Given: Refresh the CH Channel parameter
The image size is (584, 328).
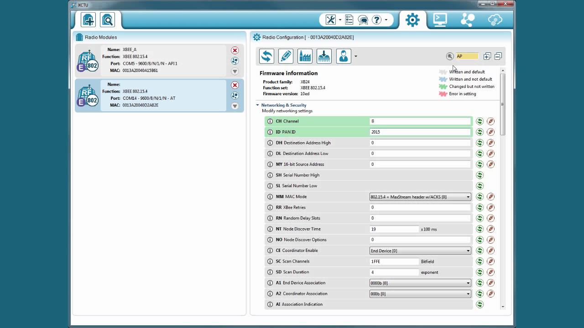Looking at the screenshot, I should [x=480, y=121].
